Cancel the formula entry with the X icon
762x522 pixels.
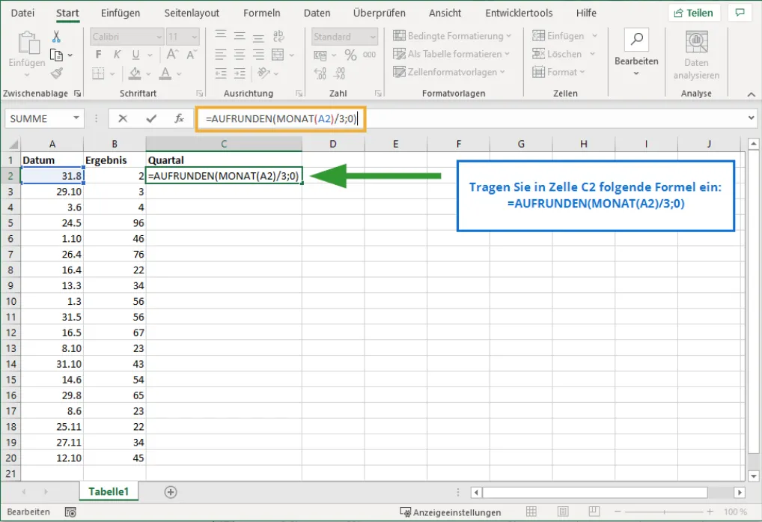coord(123,118)
